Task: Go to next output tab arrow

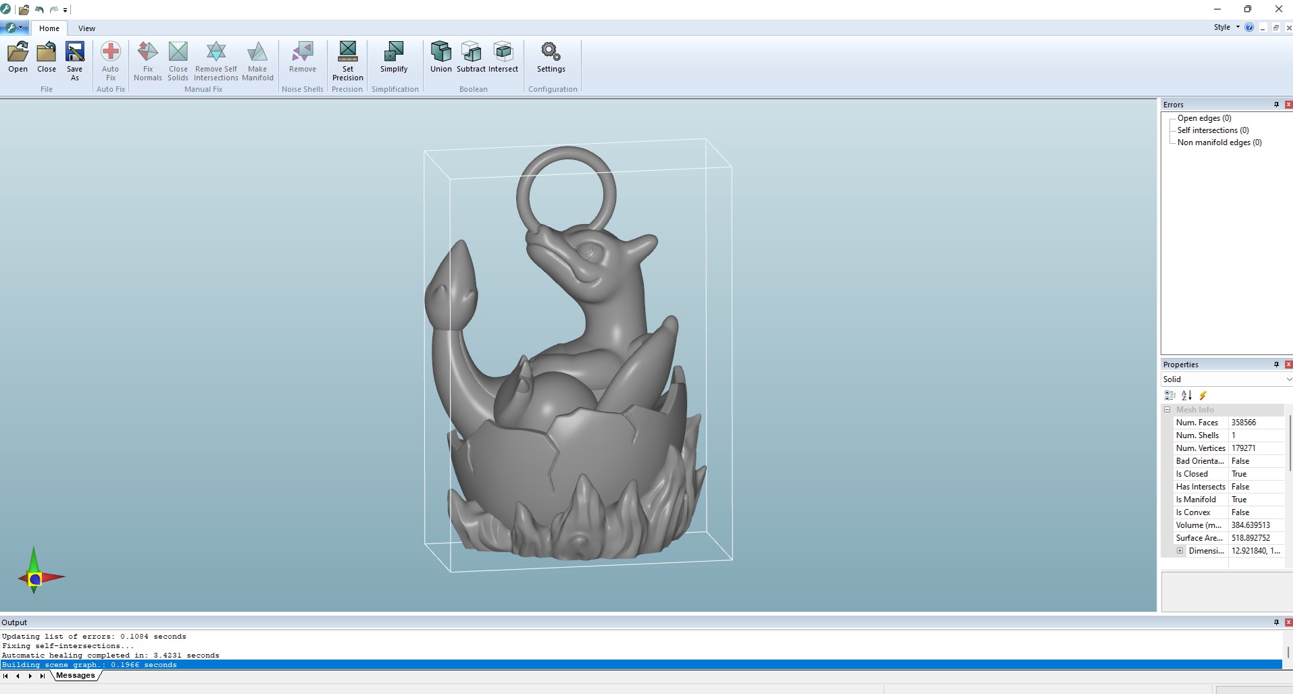Action: 30,676
